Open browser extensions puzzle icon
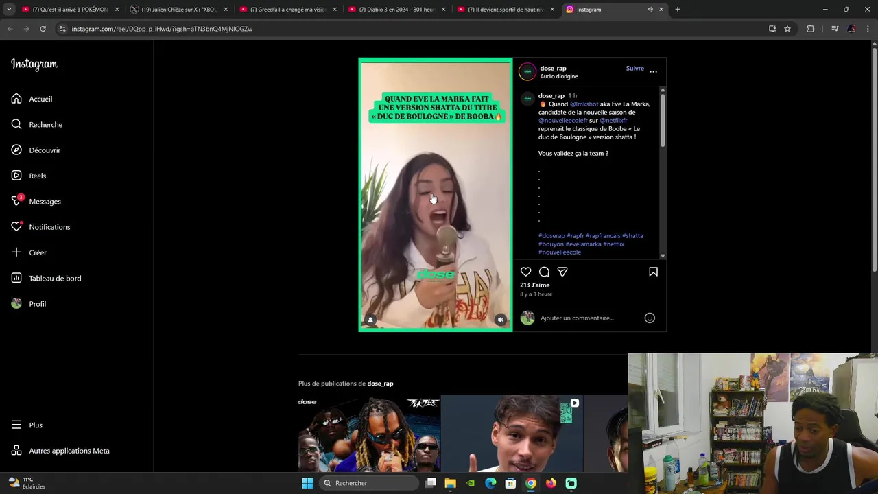 (x=810, y=29)
